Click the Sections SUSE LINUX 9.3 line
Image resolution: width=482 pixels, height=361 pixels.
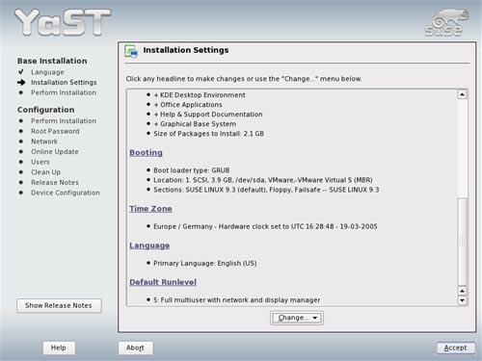pyautogui.click(x=266, y=190)
